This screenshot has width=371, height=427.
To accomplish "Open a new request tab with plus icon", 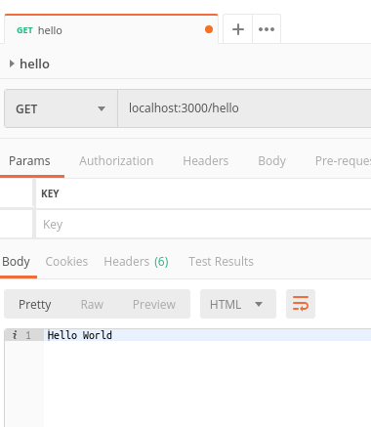I will (x=238, y=29).
